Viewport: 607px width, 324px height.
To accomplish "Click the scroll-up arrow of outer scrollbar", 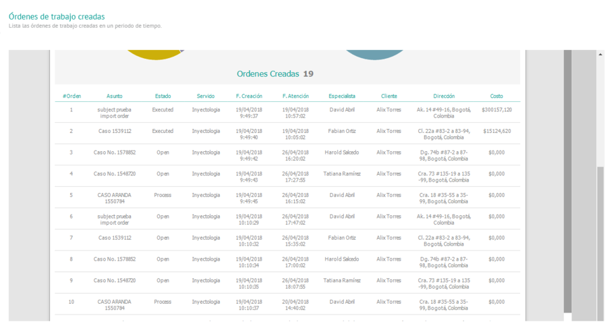I will 600,54.
